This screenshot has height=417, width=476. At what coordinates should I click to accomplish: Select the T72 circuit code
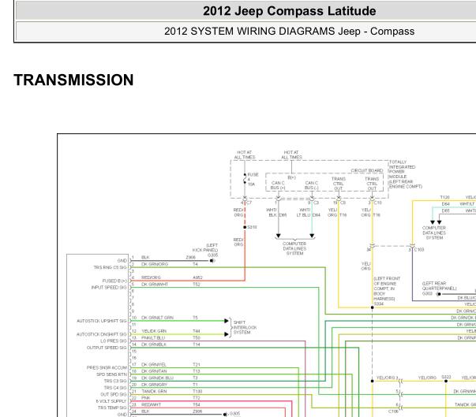pyautogui.click(x=197, y=398)
